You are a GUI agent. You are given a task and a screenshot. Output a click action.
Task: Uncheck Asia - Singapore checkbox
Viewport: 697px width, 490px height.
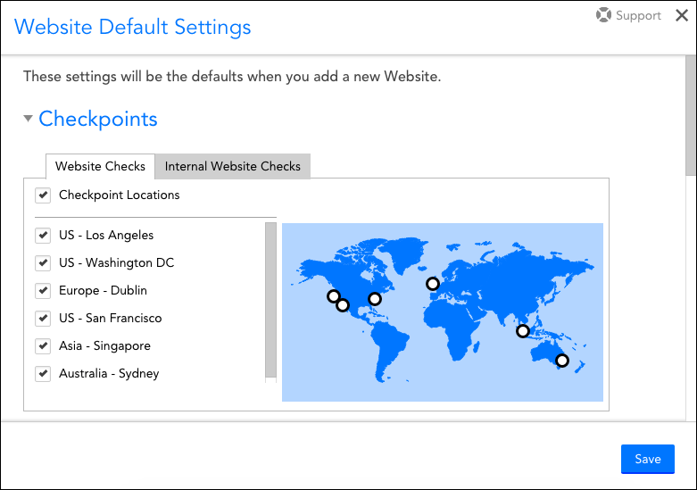[x=42, y=346]
